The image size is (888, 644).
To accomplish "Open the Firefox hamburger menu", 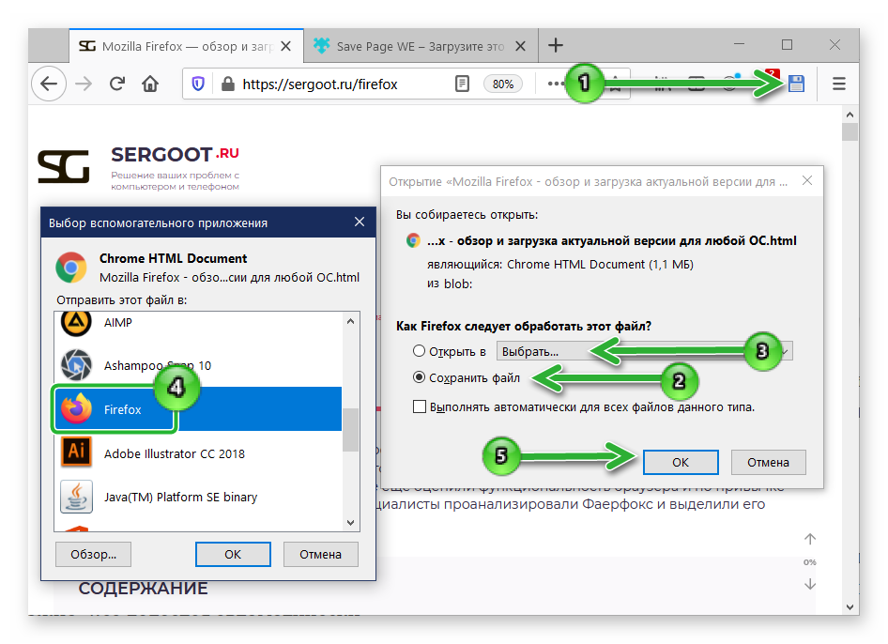I will click(839, 84).
